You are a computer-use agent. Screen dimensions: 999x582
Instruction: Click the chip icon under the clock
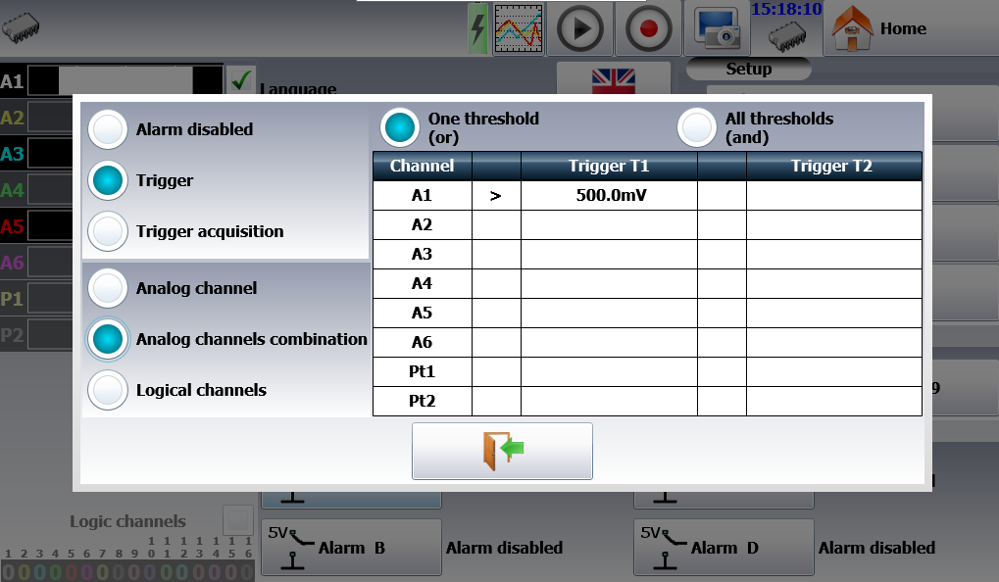(787, 36)
